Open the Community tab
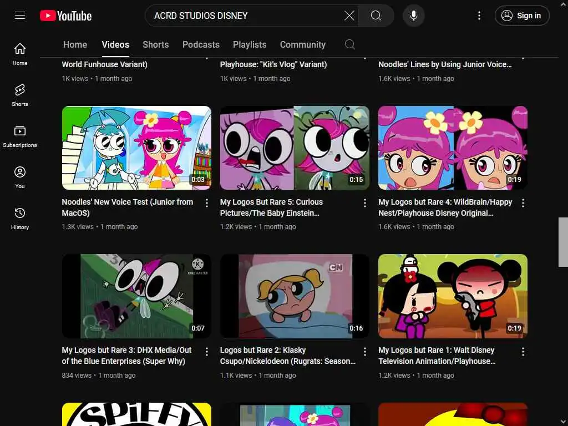This screenshot has height=426, width=568. [x=303, y=44]
